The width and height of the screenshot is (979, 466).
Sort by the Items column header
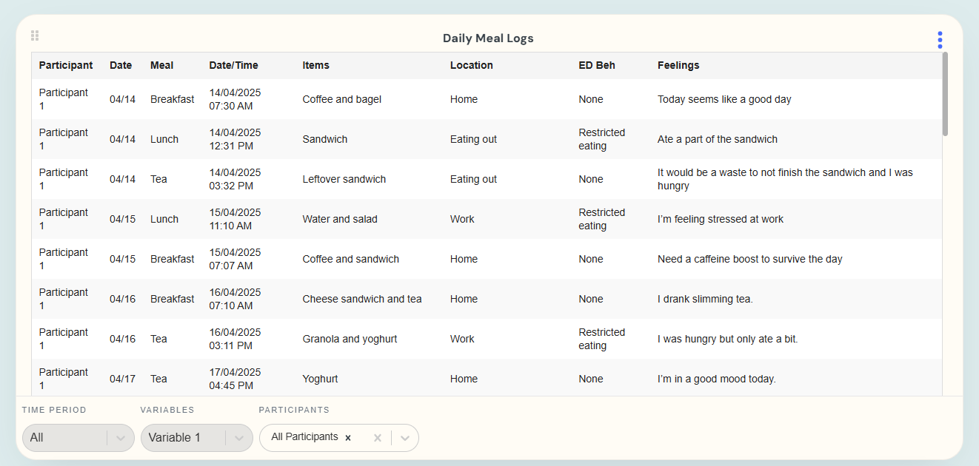316,65
